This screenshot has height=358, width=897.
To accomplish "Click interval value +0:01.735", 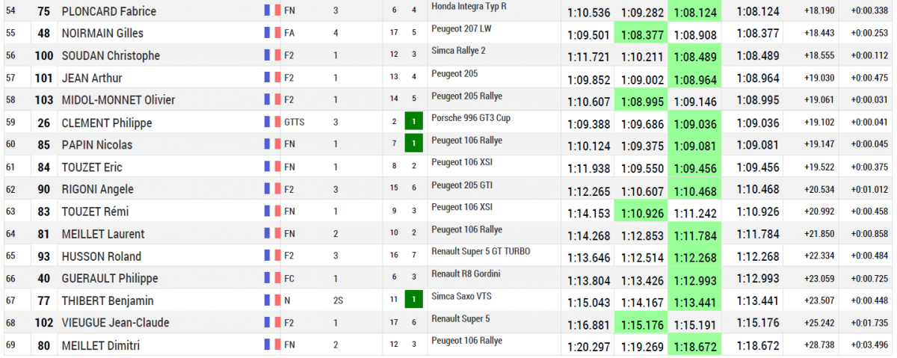I will coord(869,324).
